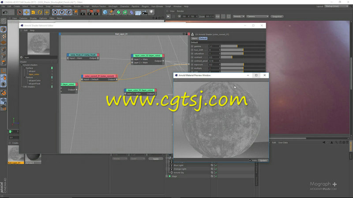Viewport: 353px width, 198px height.
Task: Click the Snapshot button
Action: coord(277,16)
